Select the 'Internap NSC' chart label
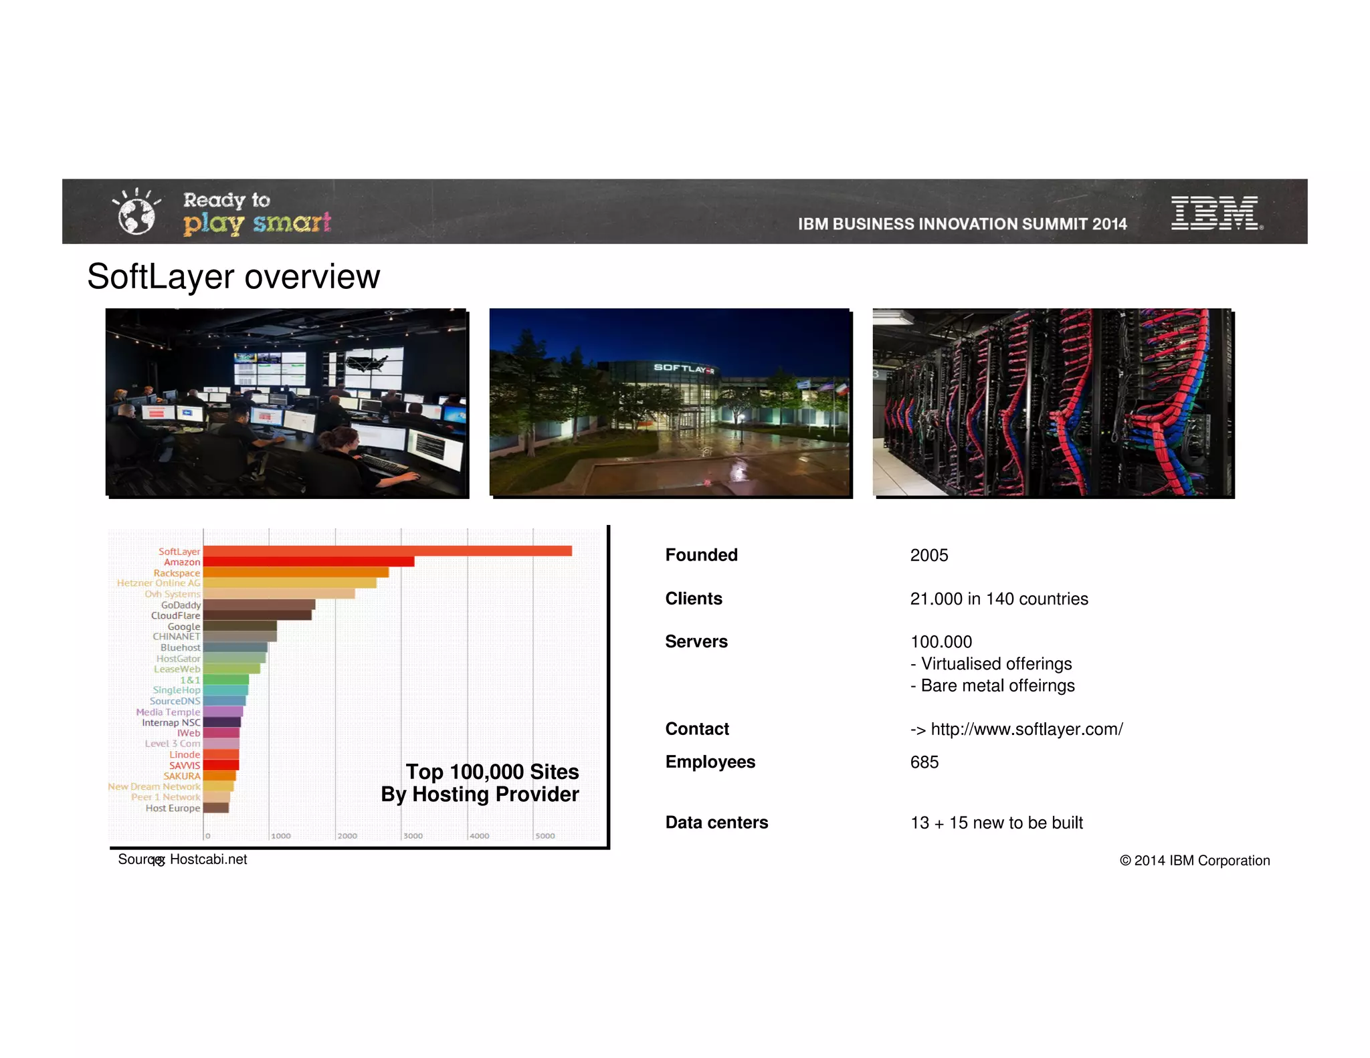This screenshot has width=1370, height=1058. 171,722
